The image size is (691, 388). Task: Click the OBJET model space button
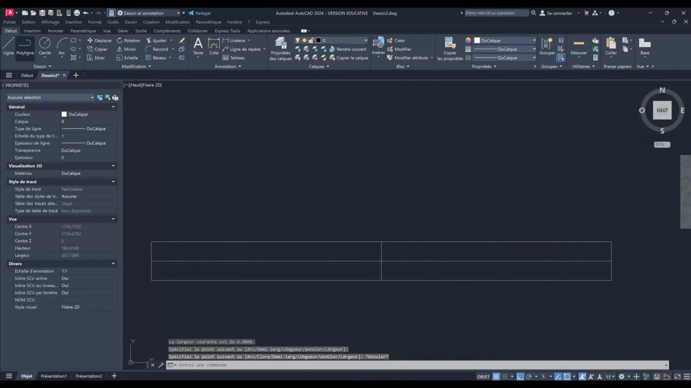point(483,377)
